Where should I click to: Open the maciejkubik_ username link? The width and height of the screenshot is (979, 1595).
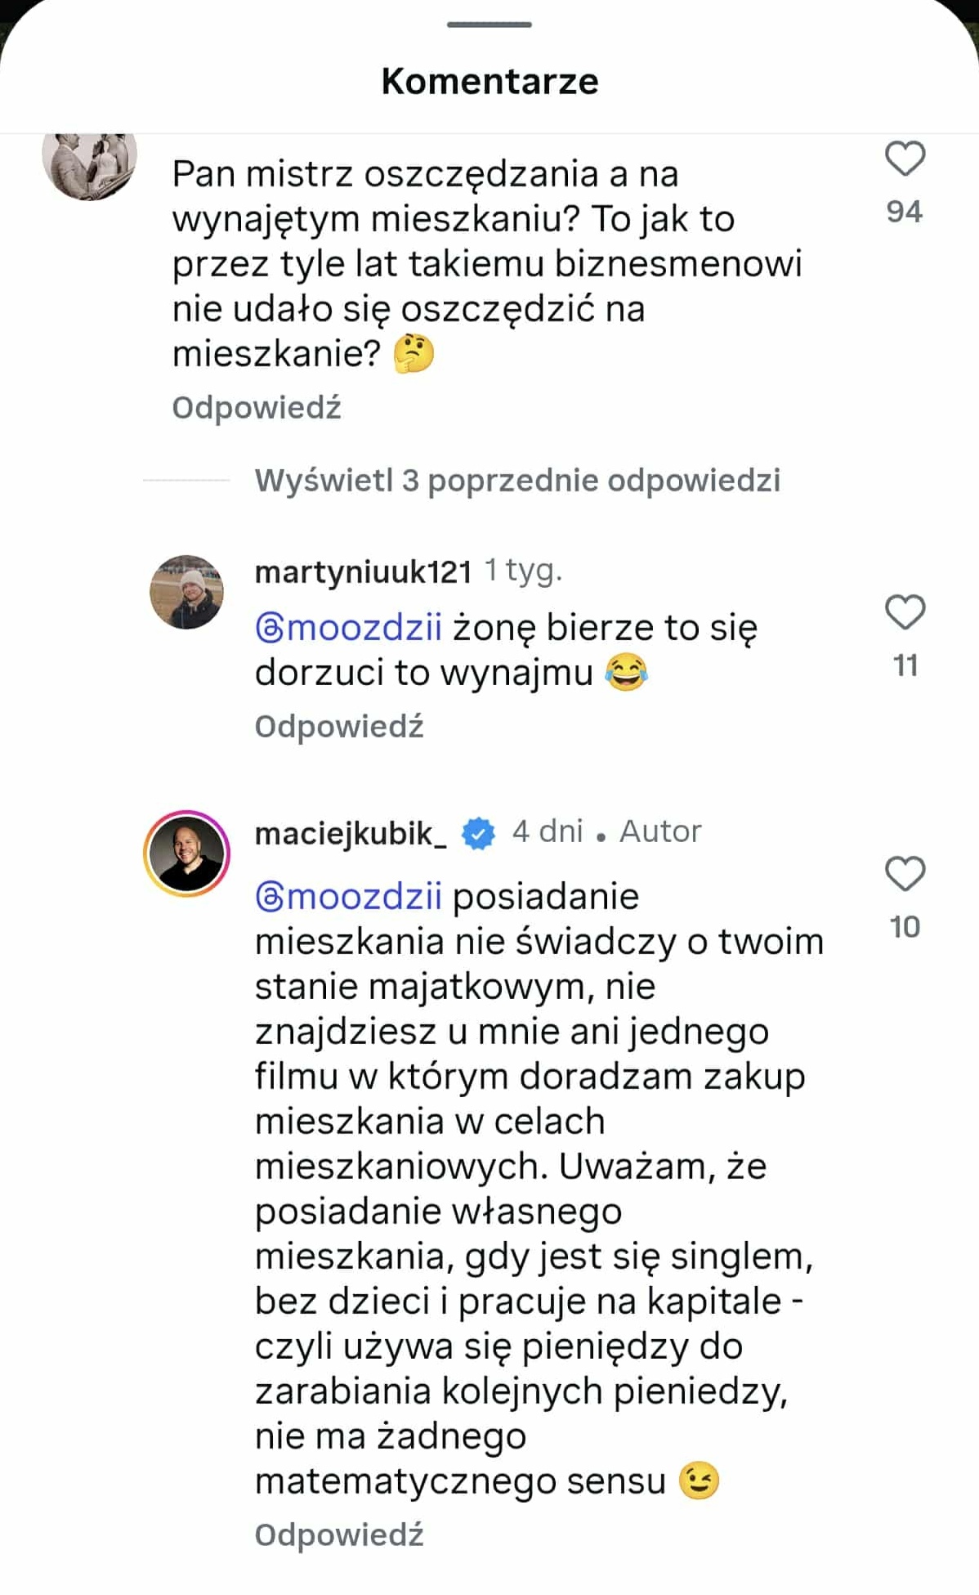[351, 833]
